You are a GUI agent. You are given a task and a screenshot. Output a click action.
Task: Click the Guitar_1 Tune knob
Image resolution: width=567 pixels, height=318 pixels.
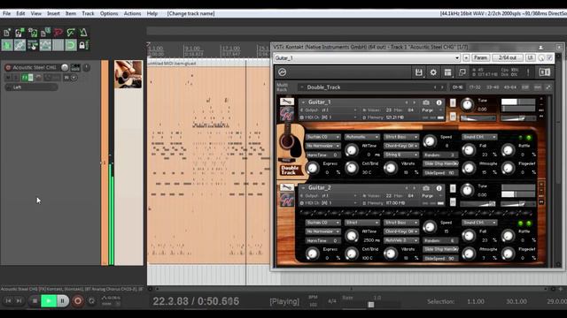(x=467, y=104)
